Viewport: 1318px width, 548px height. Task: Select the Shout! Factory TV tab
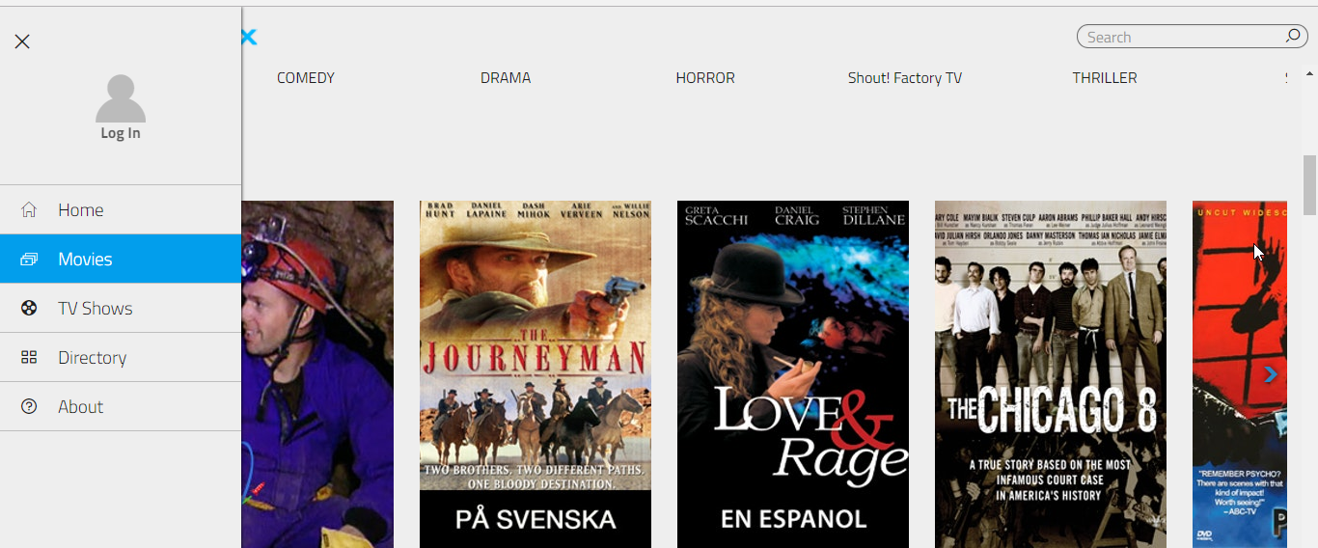(x=905, y=78)
